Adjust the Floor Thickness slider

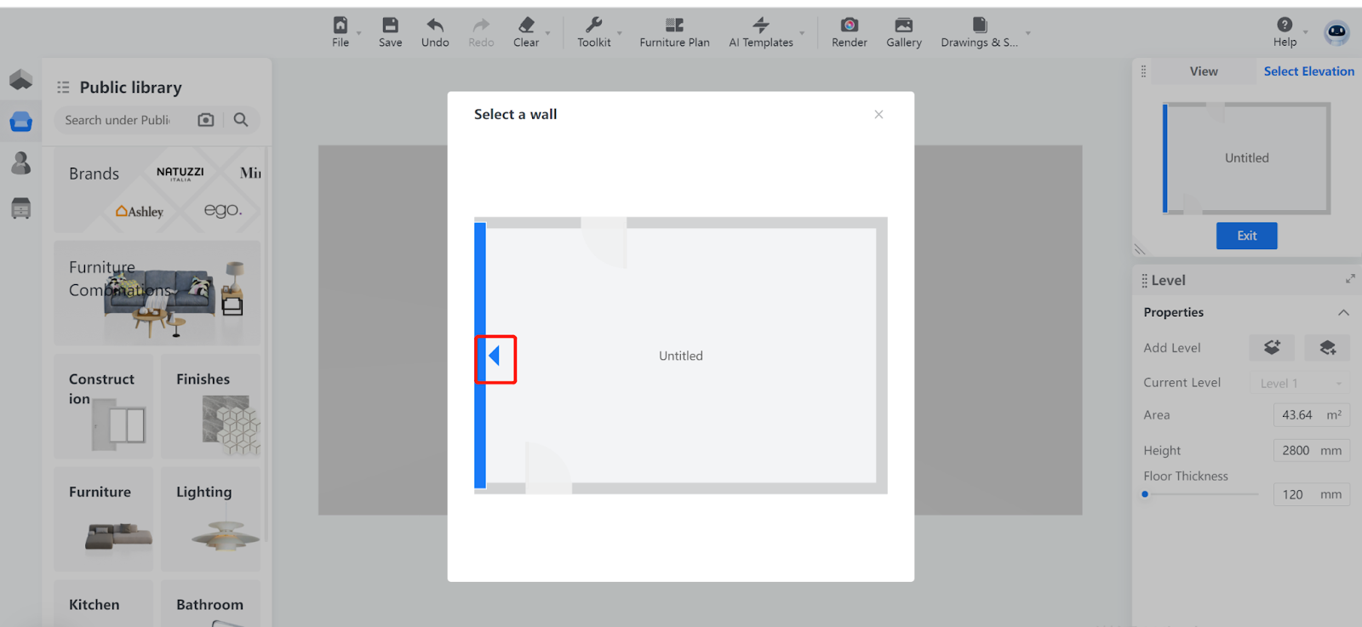click(1145, 494)
